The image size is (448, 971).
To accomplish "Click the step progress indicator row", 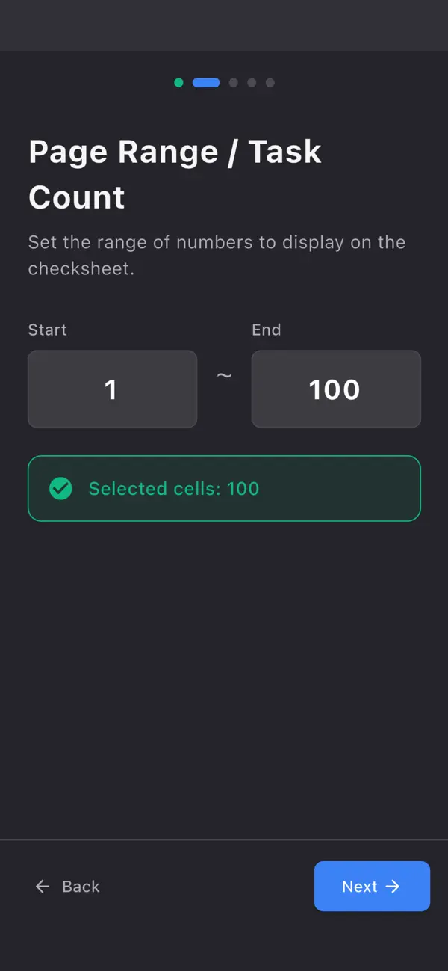I will tap(224, 82).
